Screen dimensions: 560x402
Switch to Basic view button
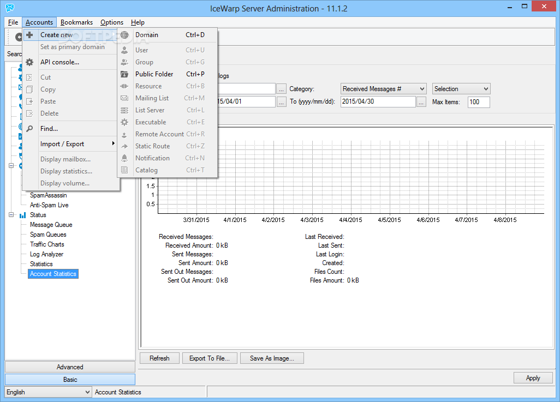[x=70, y=380]
